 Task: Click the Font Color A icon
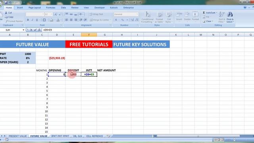pyautogui.click(x=58, y=20)
